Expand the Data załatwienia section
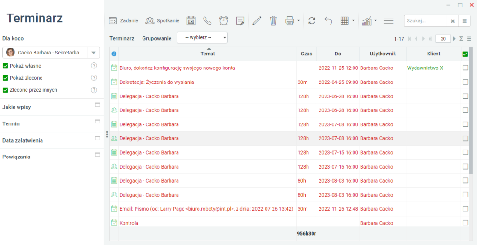Screen dimensions: 477x245 click(x=98, y=138)
